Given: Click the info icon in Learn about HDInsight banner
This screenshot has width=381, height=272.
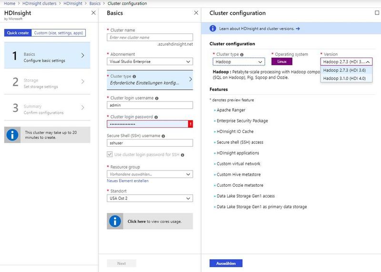Looking at the screenshot, I should pyautogui.click(x=212, y=29).
